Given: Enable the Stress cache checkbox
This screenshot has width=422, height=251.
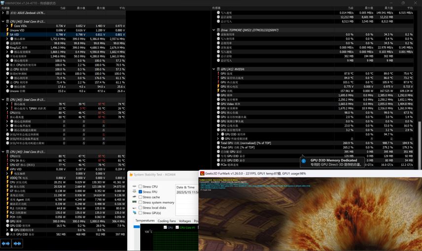Looking at the screenshot, I should (x=140, y=197).
